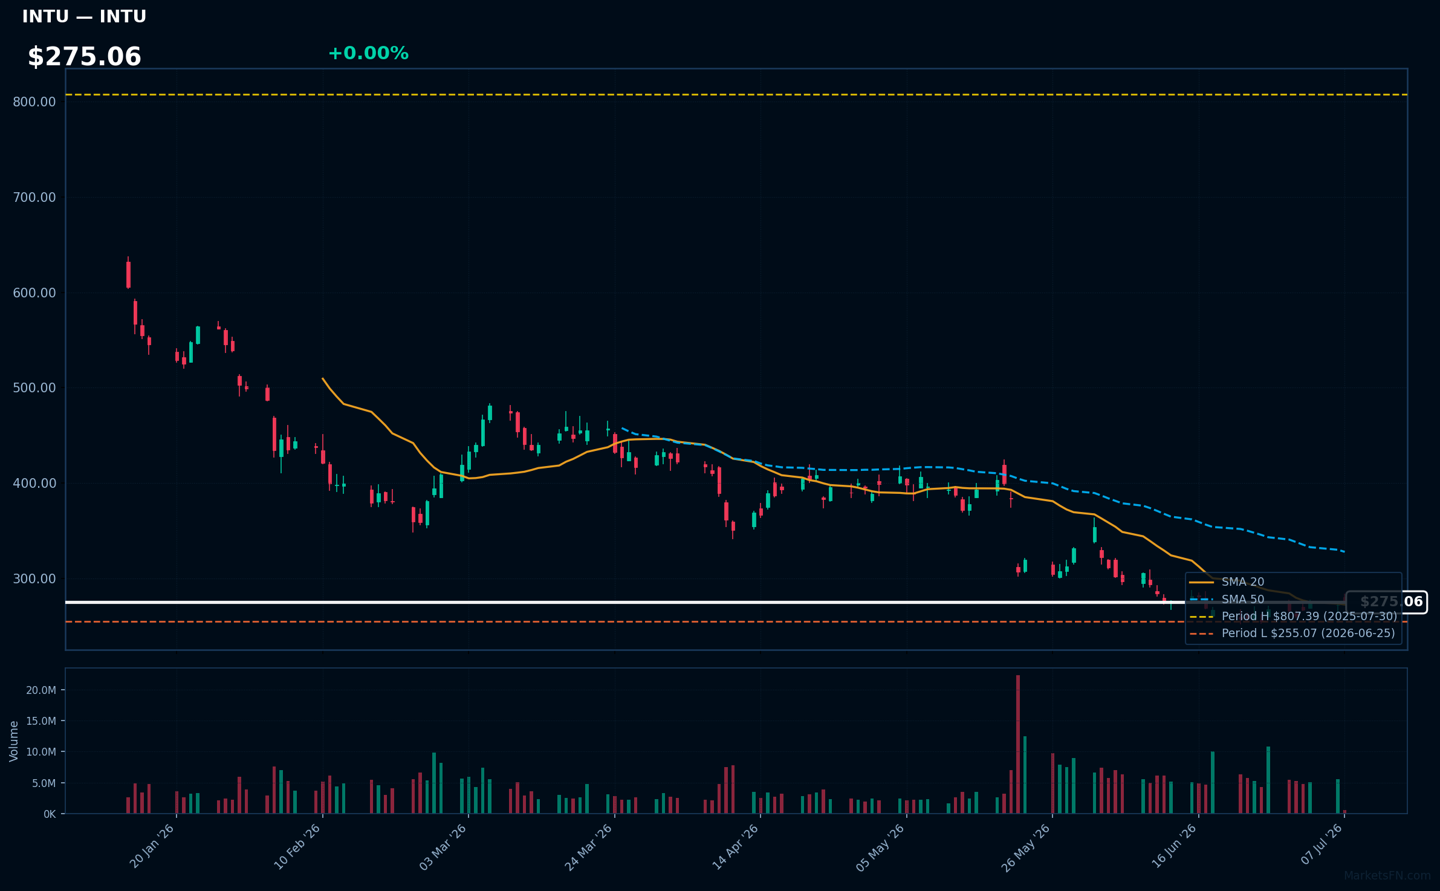Click the 400.00 price axis label
The width and height of the screenshot is (1440, 891).
pyautogui.click(x=34, y=484)
